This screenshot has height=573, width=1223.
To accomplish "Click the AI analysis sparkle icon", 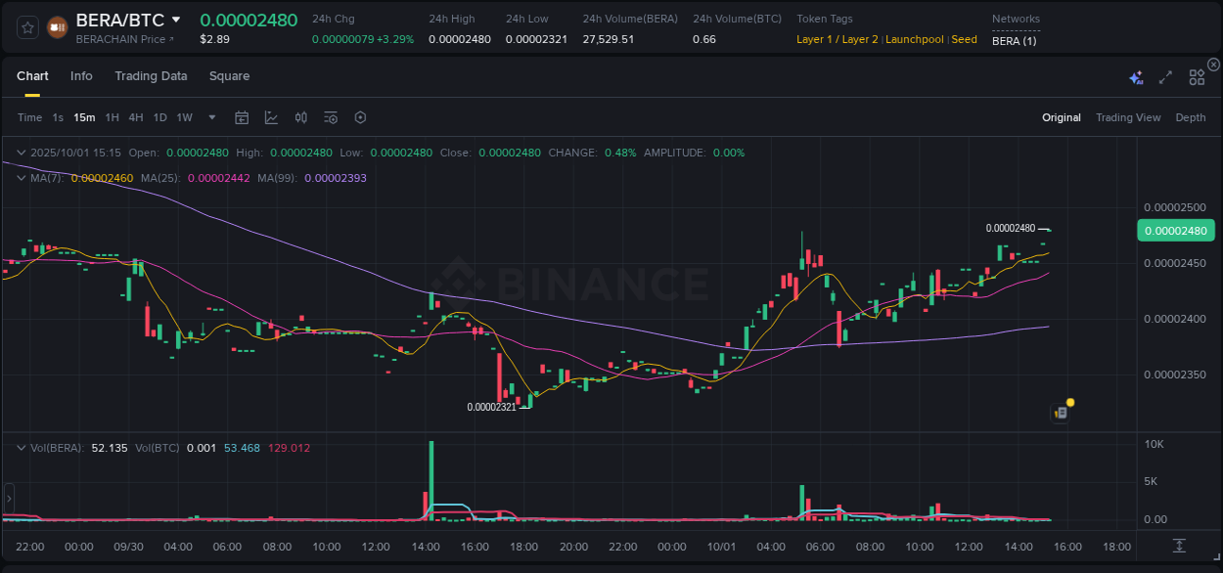I will (x=1135, y=75).
